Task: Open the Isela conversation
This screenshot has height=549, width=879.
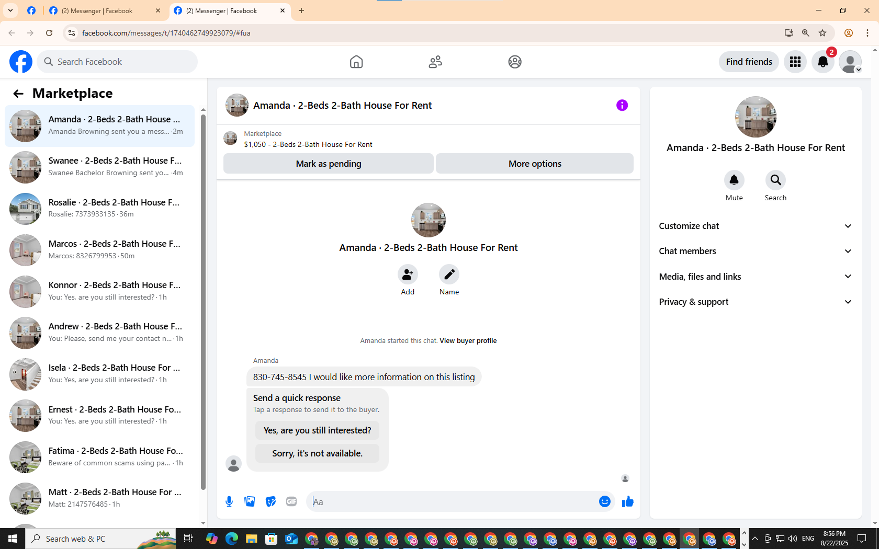Action: point(99,374)
